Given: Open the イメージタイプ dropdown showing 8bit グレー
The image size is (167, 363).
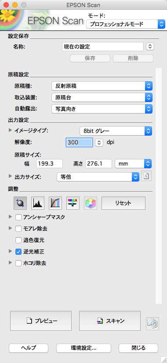Looking at the screenshot, I should [116, 131].
